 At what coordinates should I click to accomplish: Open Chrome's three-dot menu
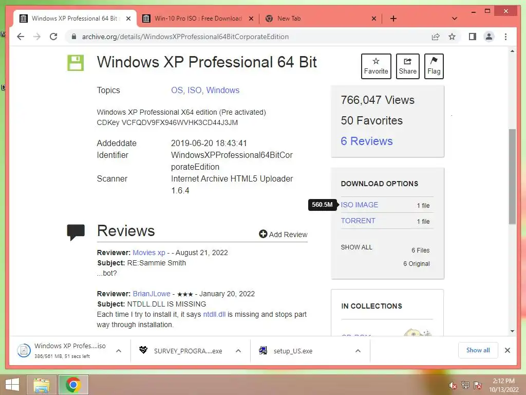505,37
